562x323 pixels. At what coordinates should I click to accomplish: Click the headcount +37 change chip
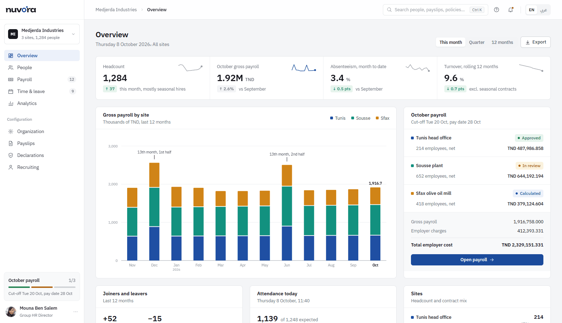coord(110,89)
